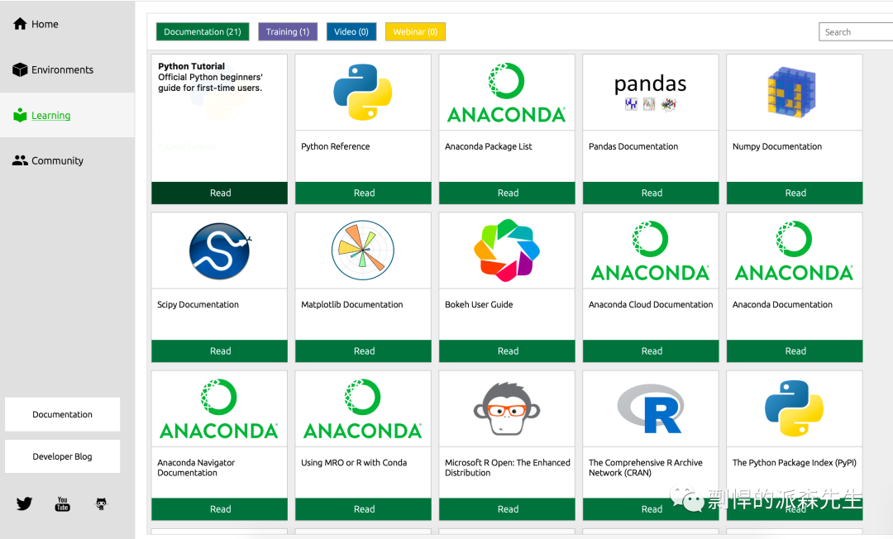The height and width of the screenshot is (539, 893).
Task: Toggle the Video (0) filter
Action: click(x=351, y=32)
